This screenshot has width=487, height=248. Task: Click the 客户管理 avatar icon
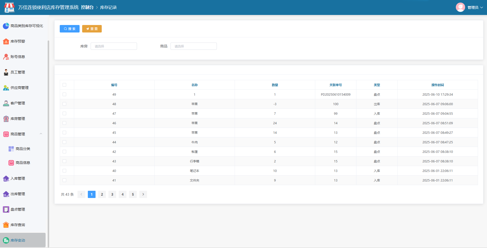click(x=6, y=103)
